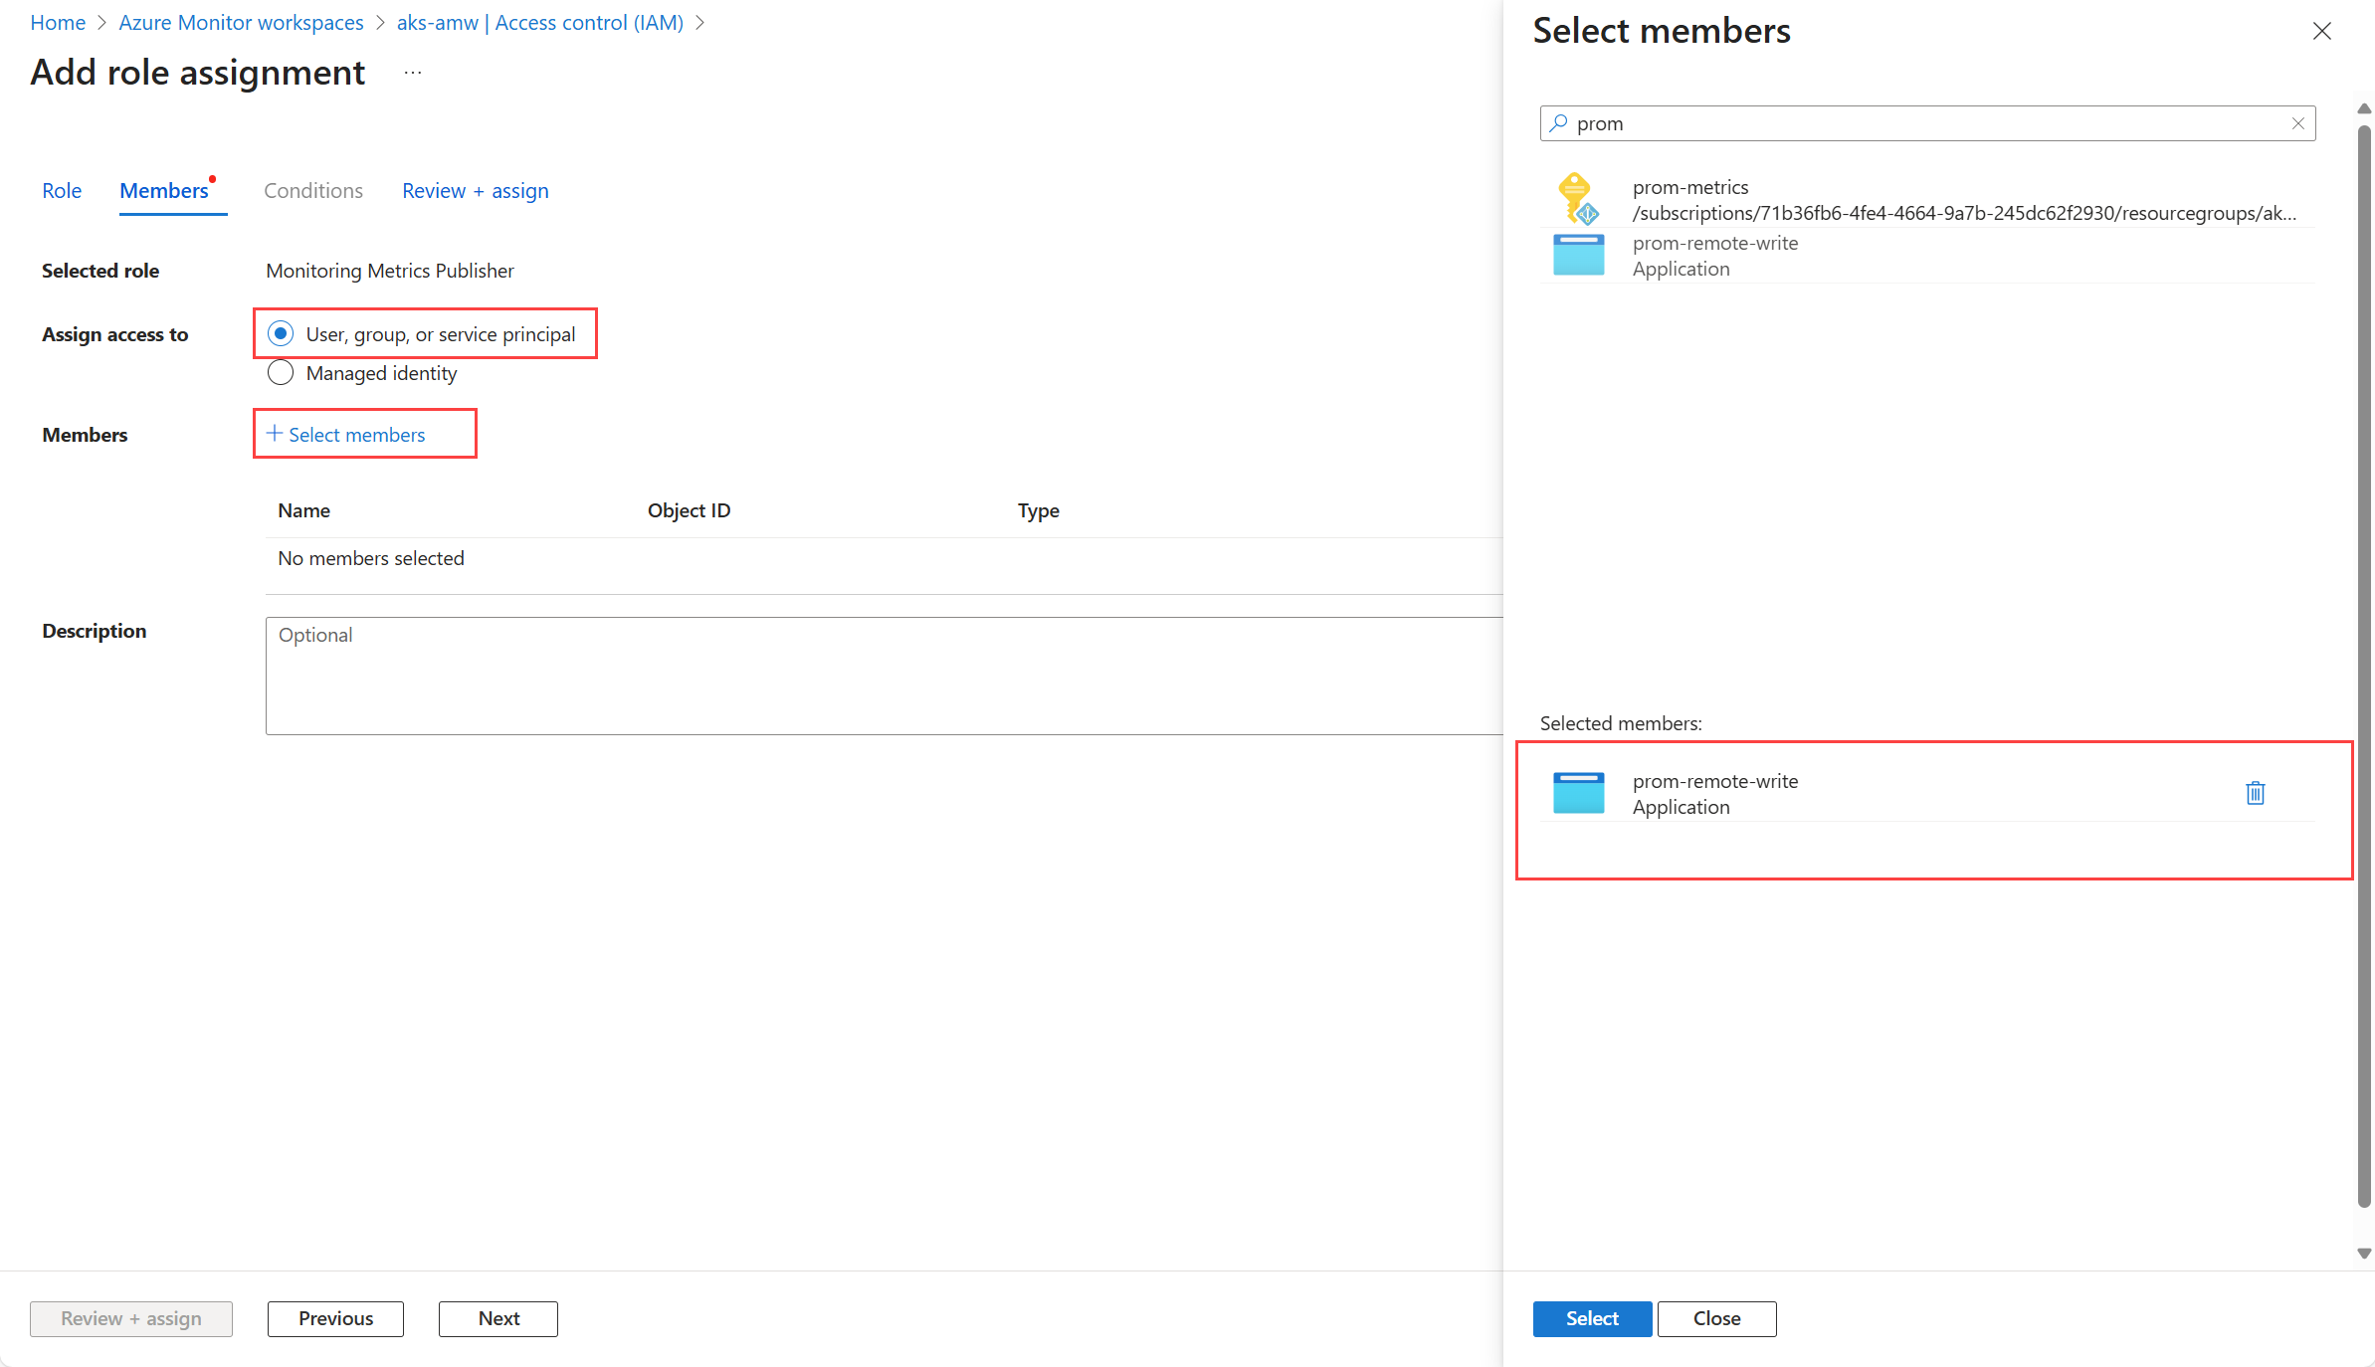Click the optional Description text box
Image resolution: width=2375 pixels, height=1367 pixels.
pos(884,676)
